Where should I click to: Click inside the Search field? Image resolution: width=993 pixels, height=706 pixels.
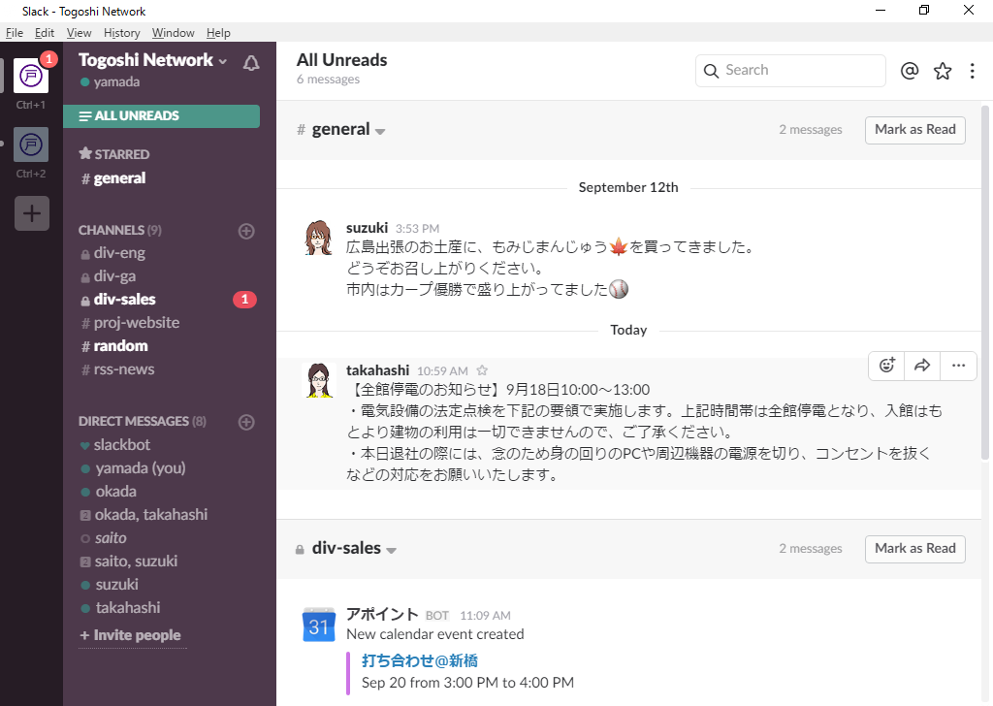pos(790,70)
